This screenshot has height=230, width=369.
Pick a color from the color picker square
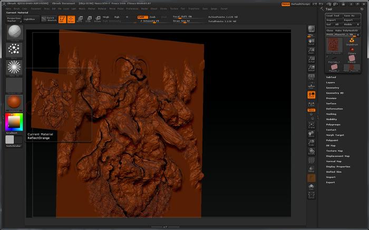click(14, 122)
